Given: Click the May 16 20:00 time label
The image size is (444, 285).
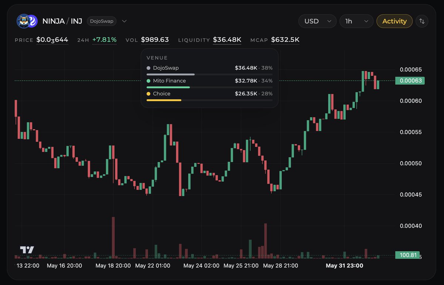Looking at the screenshot, I should click(x=64, y=266).
